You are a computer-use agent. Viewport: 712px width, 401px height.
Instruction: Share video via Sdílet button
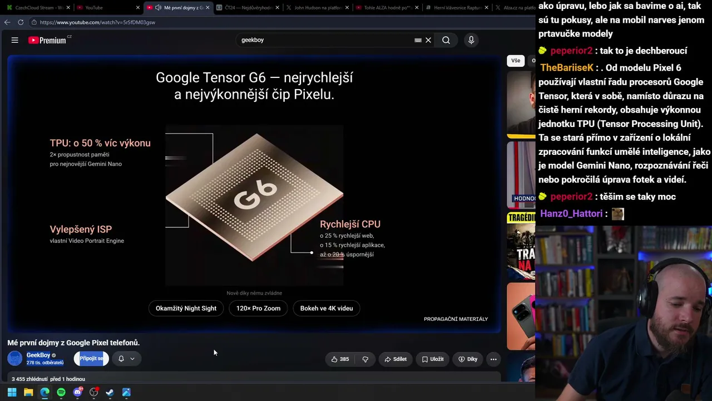point(395,359)
